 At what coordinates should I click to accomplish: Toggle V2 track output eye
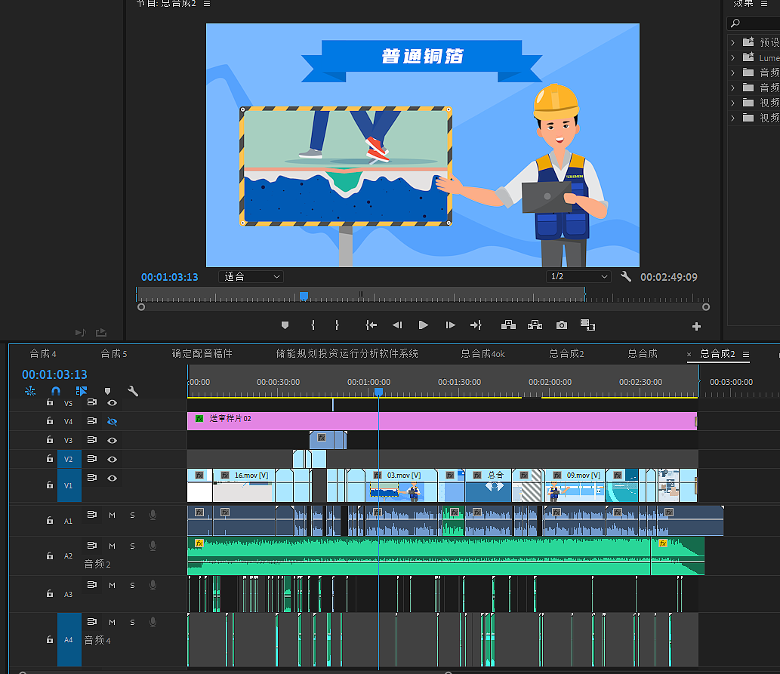click(x=113, y=459)
